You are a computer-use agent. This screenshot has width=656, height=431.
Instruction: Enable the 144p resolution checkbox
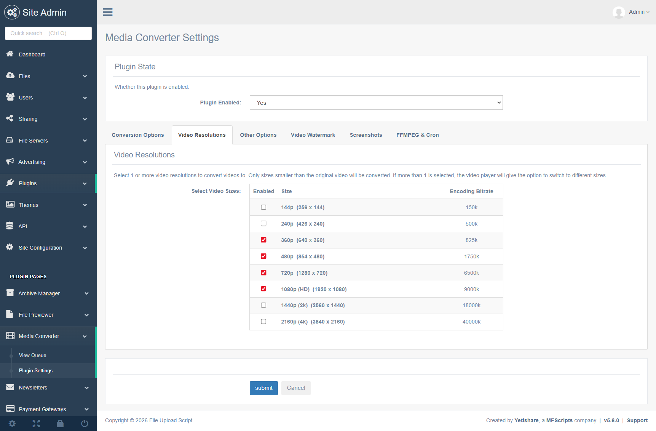tap(263, 207)
